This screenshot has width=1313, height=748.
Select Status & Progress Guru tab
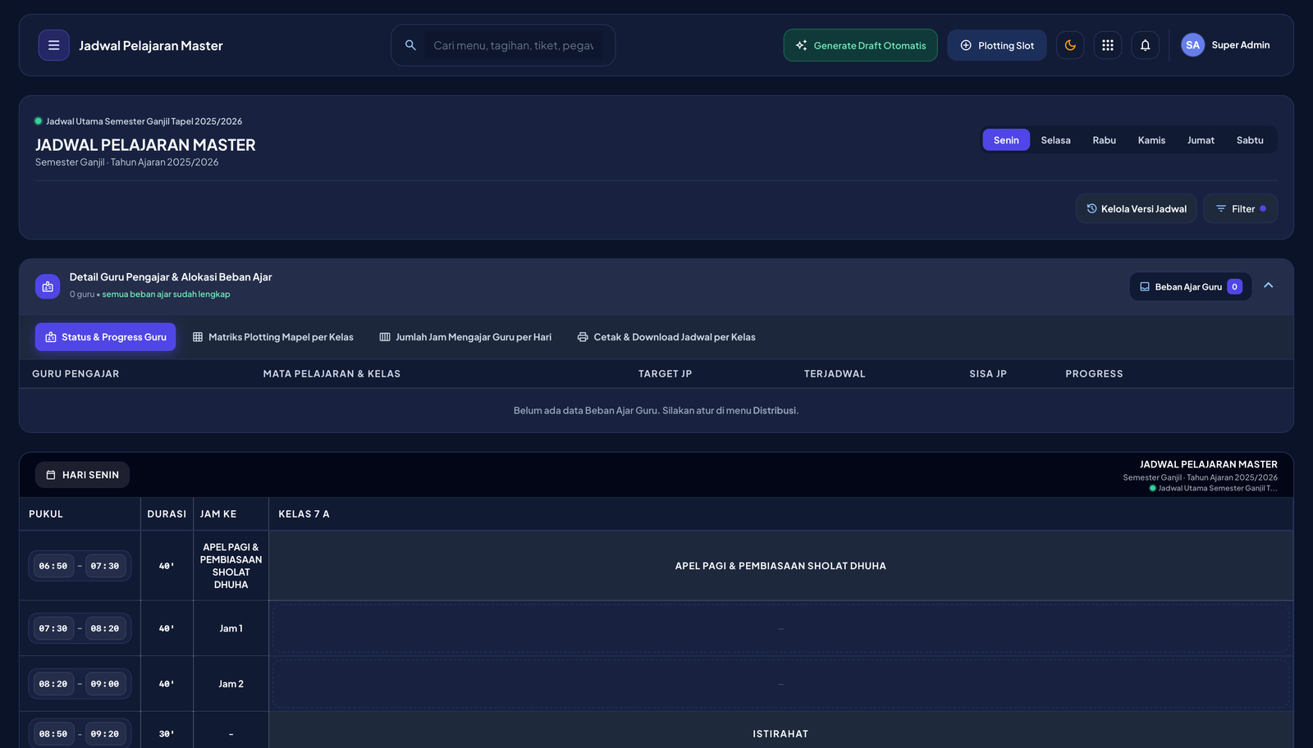tap(105, 337)
